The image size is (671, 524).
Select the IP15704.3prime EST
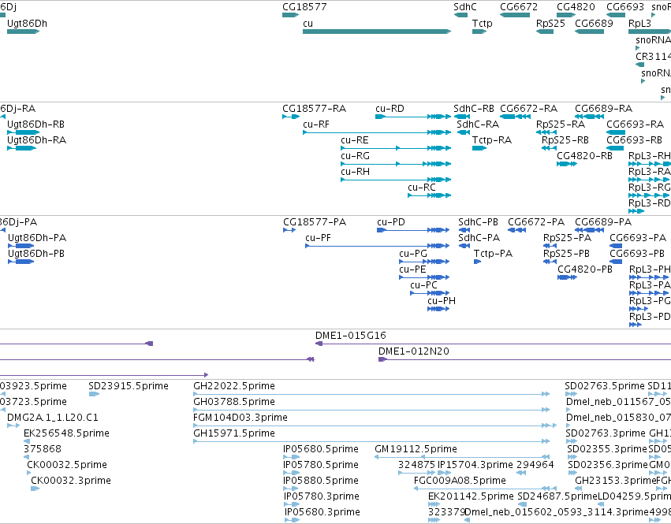click(x=444, y=473)
